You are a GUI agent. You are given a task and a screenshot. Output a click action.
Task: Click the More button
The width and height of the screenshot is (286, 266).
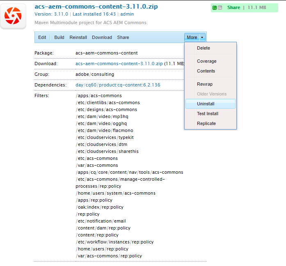(192, 37)
